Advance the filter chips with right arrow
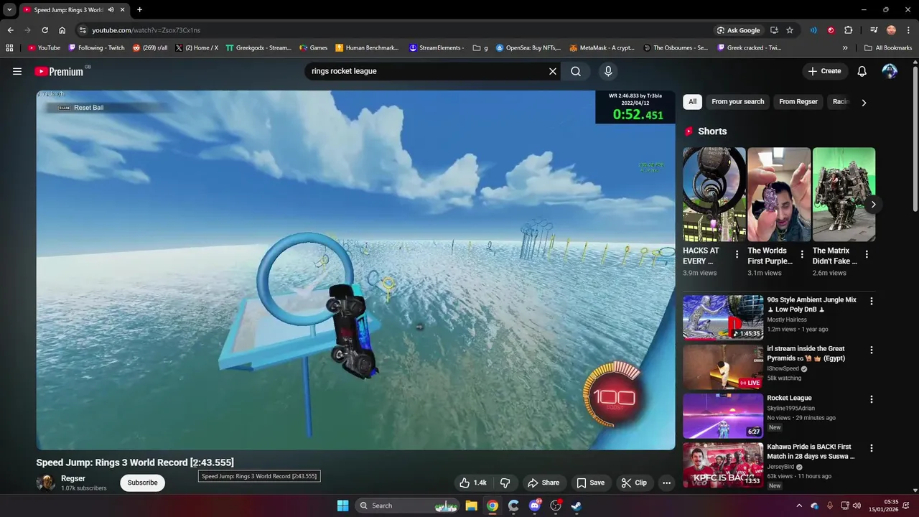 [864, 103]
